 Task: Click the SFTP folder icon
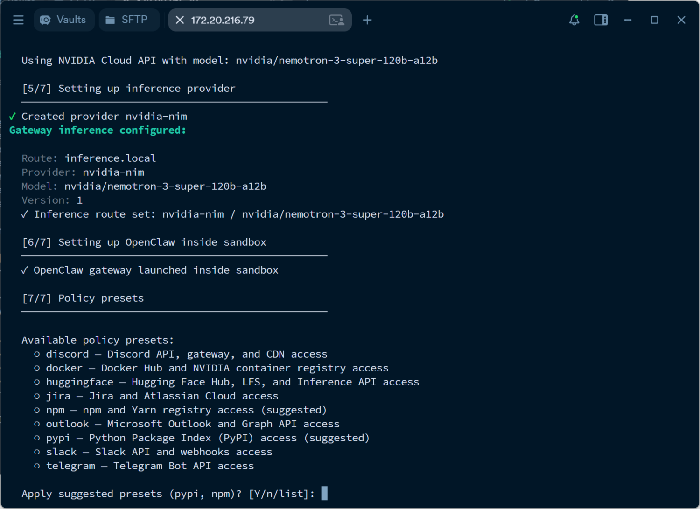(x=110, y=20)
